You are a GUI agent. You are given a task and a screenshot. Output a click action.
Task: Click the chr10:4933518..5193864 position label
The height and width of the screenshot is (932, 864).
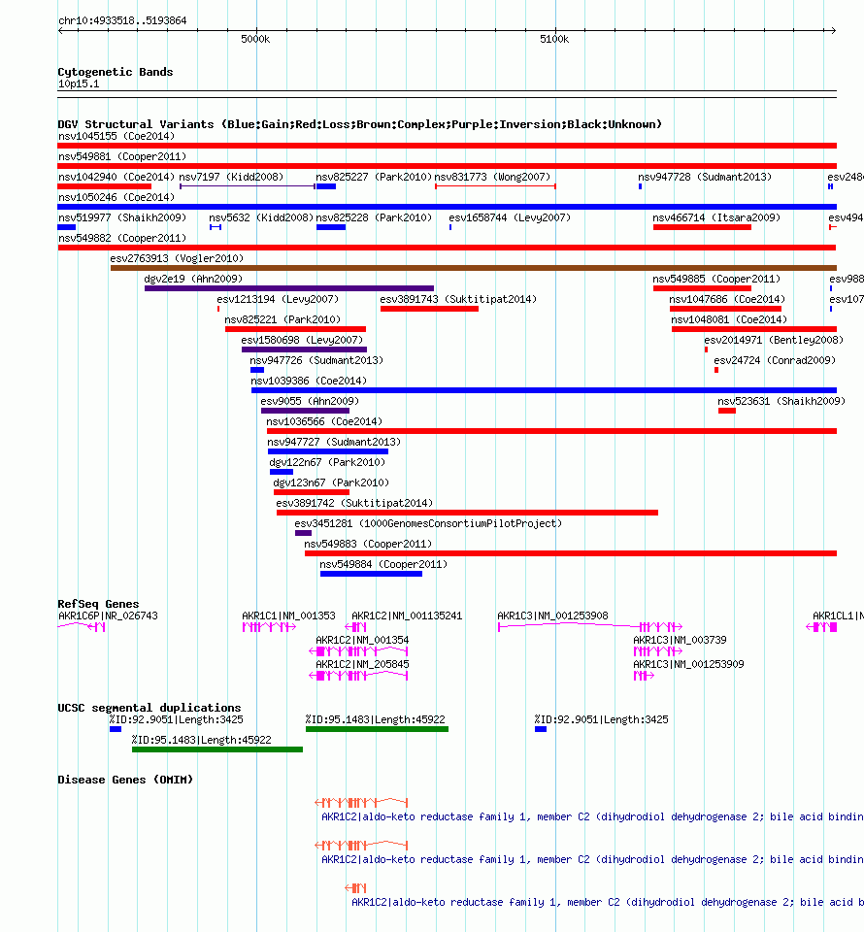tap(122, 20)
